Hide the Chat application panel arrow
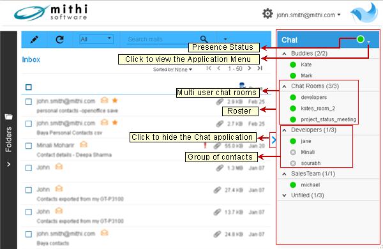 coord(273,140)
